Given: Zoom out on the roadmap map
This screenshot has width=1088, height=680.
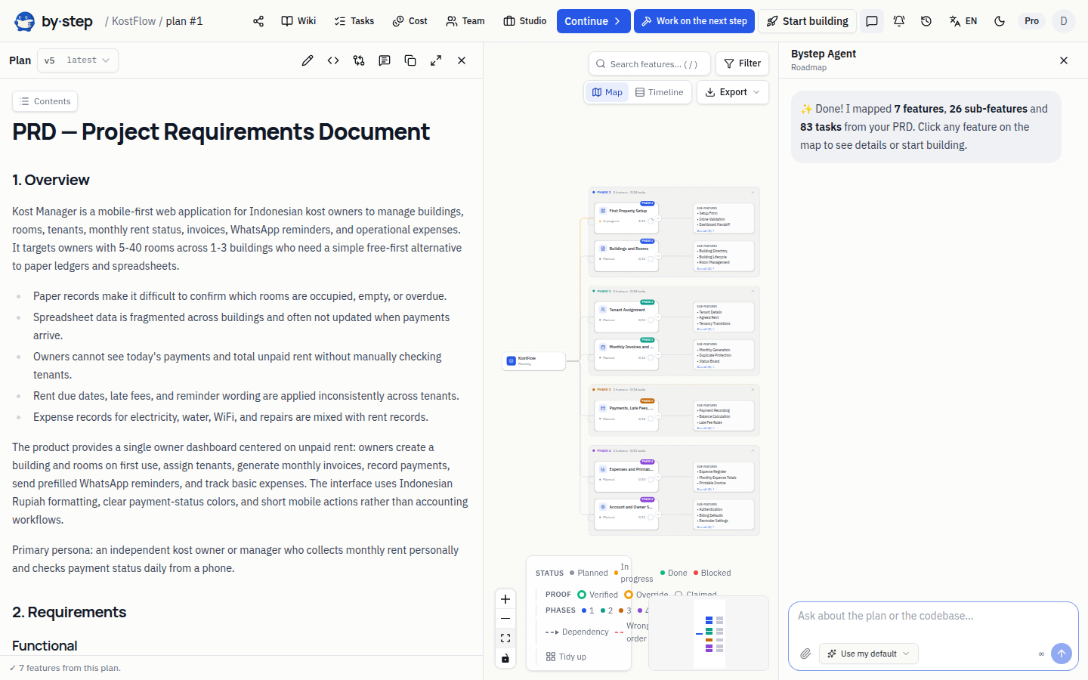Looking at the screenshot, I should point(505,619).
